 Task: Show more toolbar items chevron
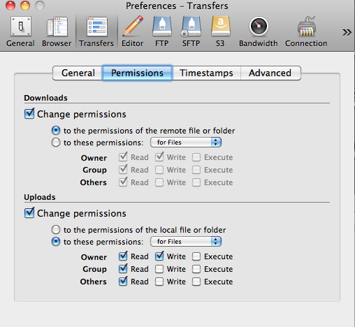click(x=347, y=32)
